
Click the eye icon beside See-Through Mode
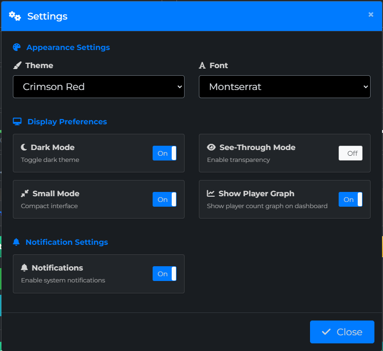coord(211,147)
